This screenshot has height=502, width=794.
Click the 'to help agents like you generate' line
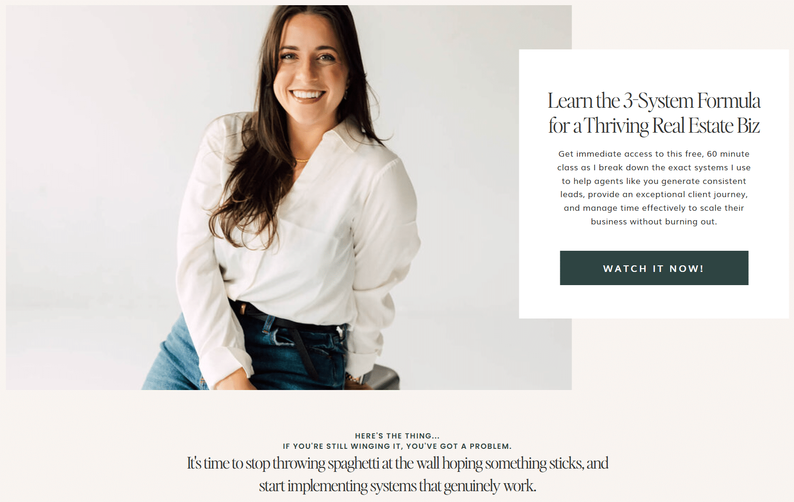(x=654, y=181)
